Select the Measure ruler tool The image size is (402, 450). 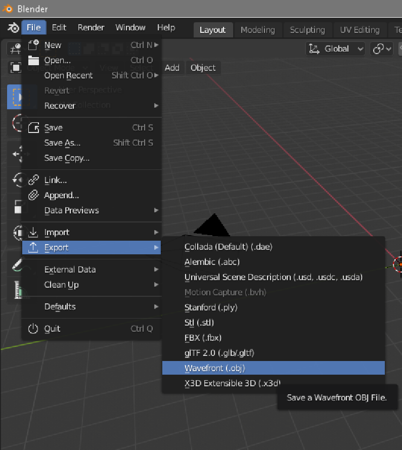pyautogui.click(x=18, y=290)
